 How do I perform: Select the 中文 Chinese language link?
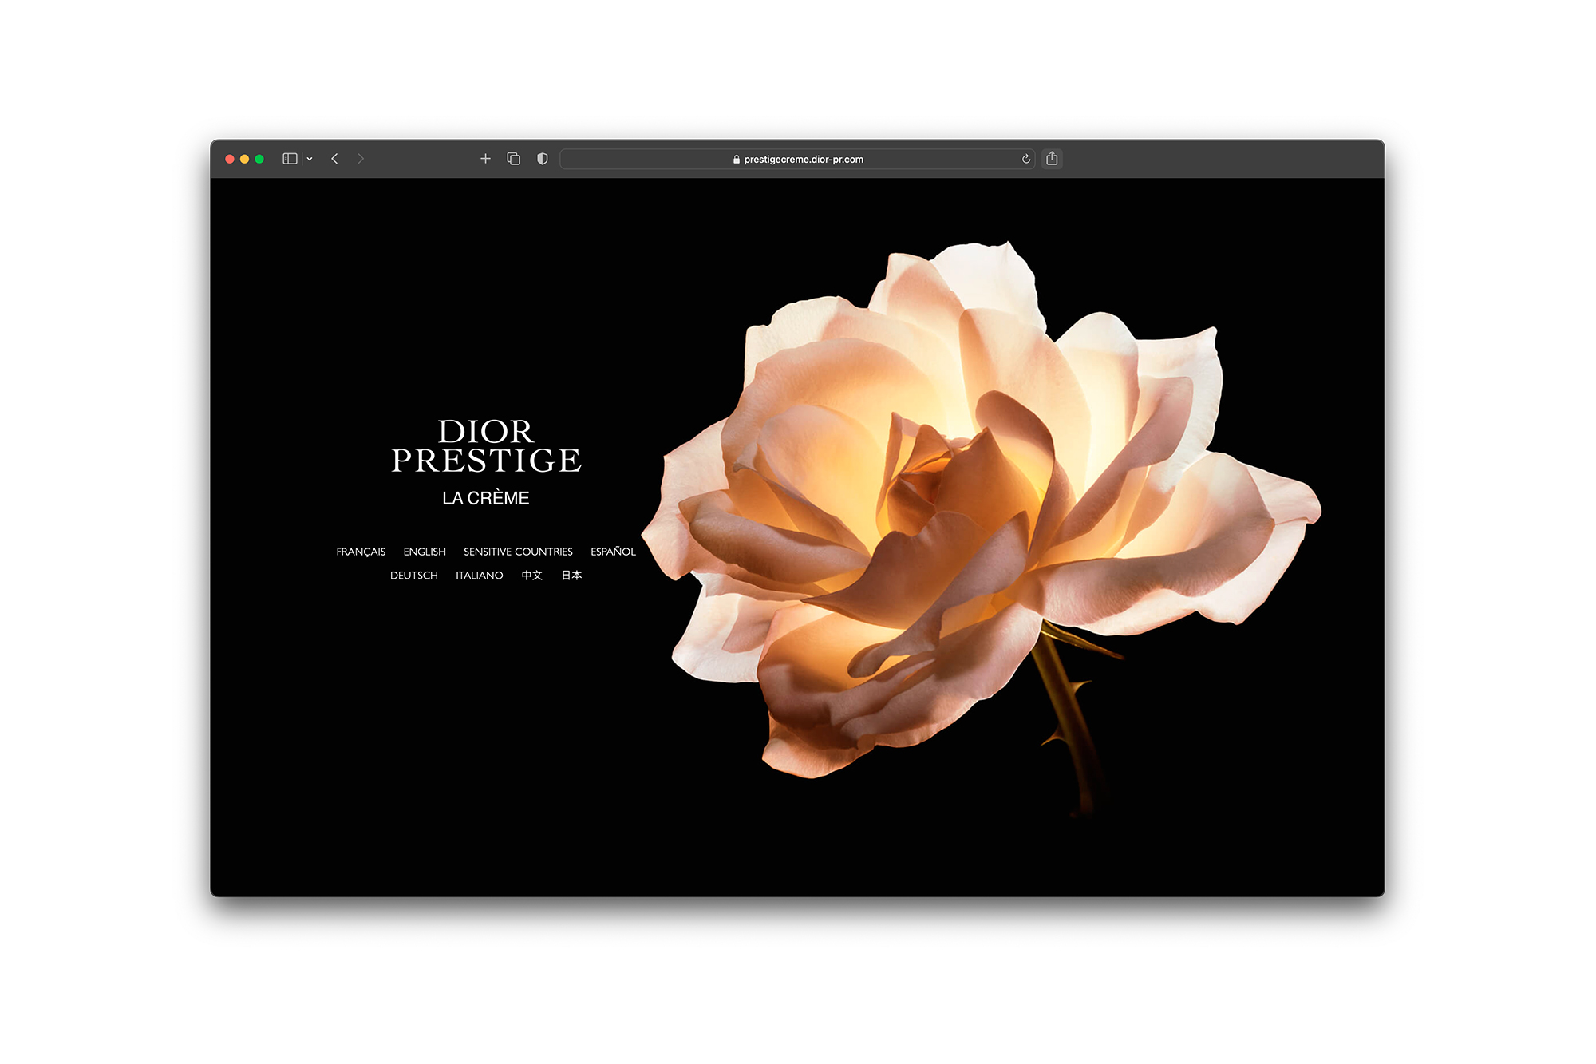tap(532, 576)
